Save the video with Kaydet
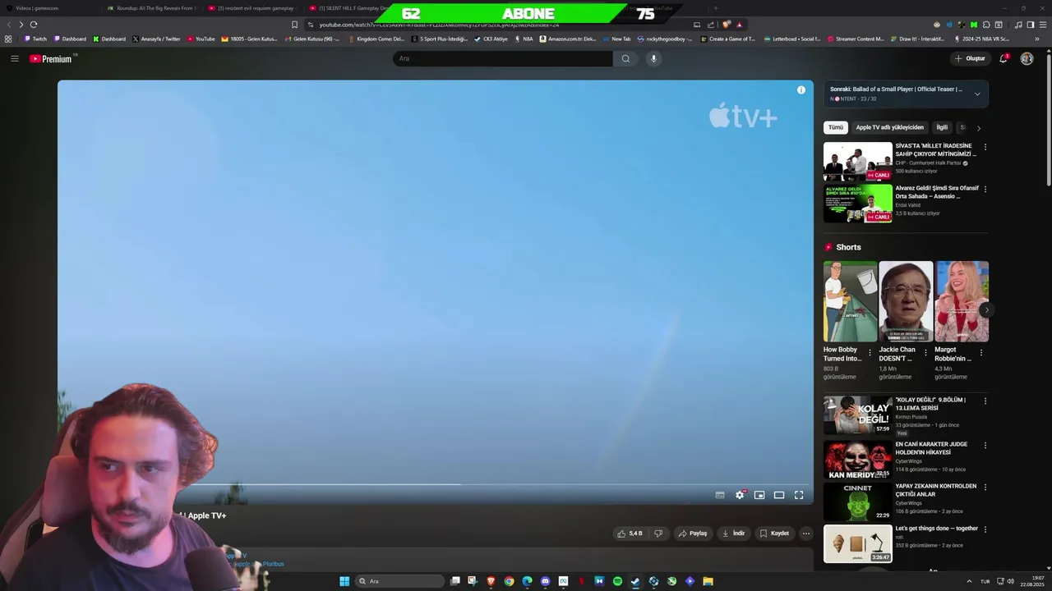The image size is (1052, 591). tap(774, 534)
